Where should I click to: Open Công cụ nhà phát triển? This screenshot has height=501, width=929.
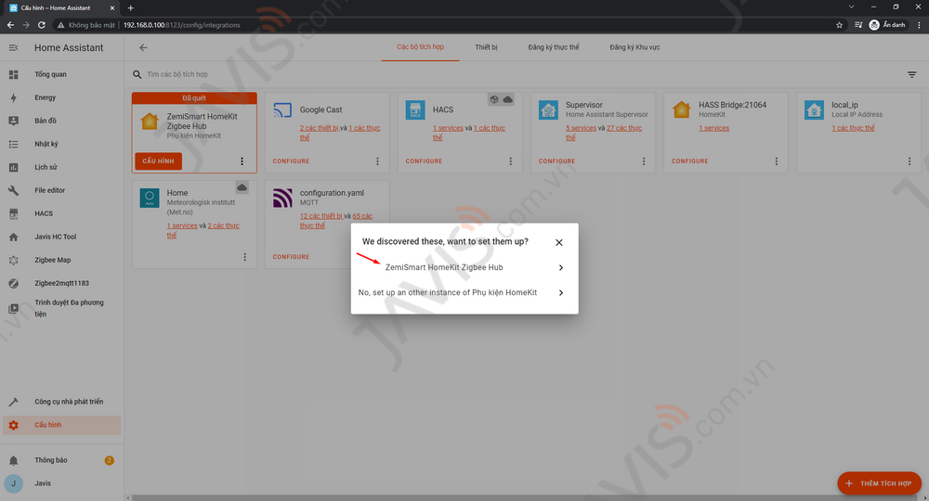(62, 402)
